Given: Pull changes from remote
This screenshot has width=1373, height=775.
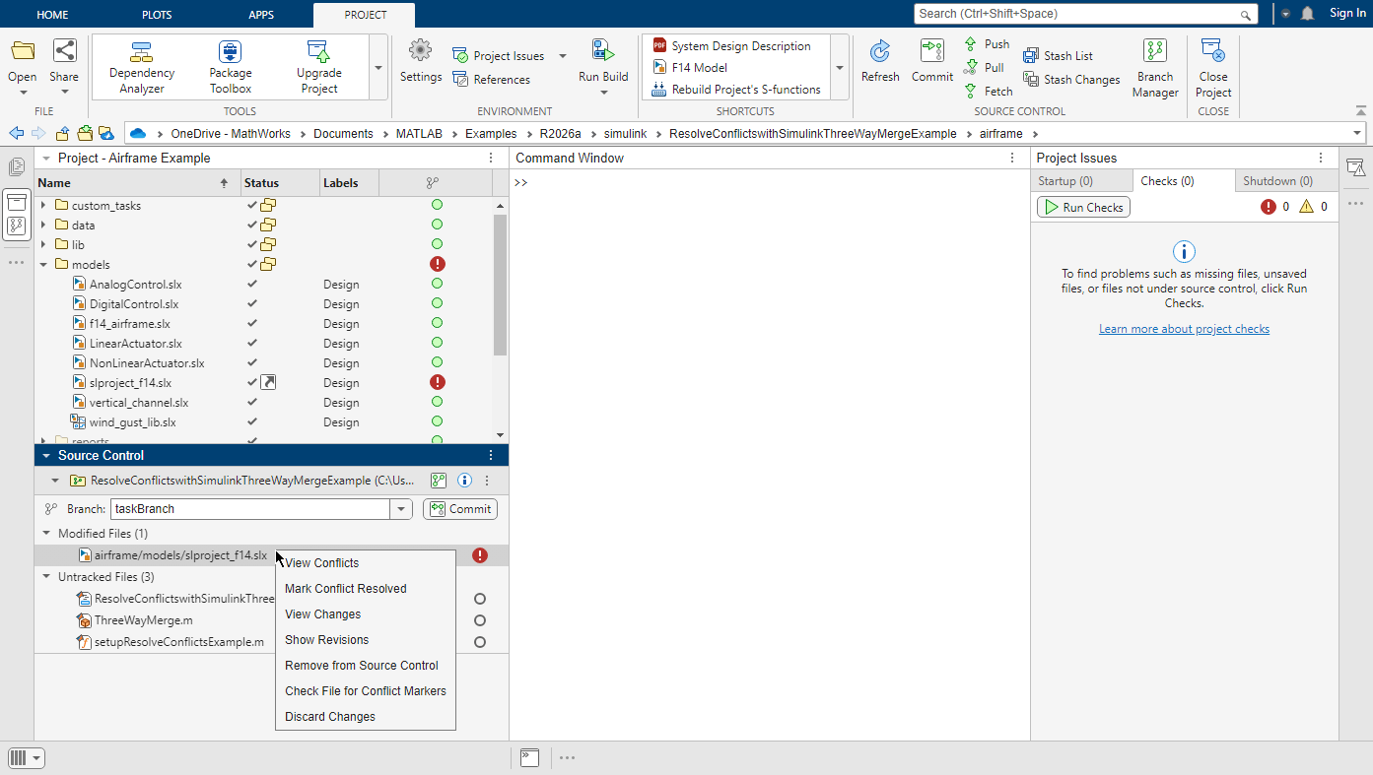Looking at the screenshot, I should click(984, 68).
